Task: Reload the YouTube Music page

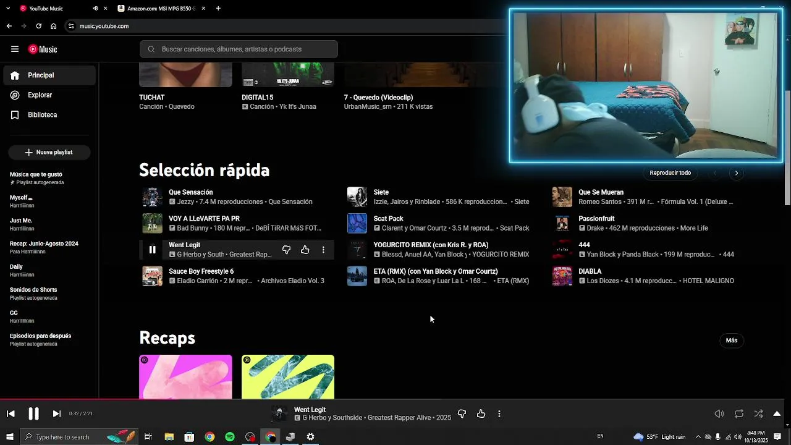Action: tap(38, 26)
